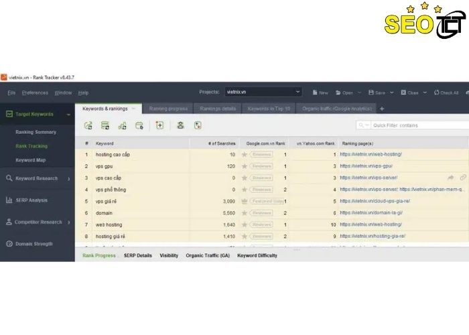
Task: Click the crown icon in vps giá rẻ row
Action: pos(245,201)
